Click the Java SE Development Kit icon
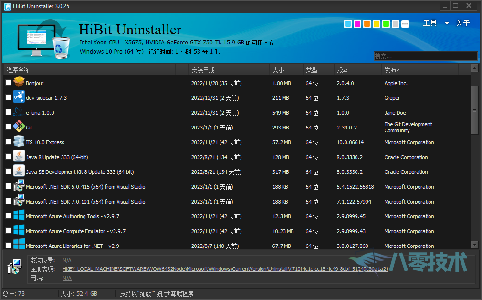The image size is (482, 300). 19,171
